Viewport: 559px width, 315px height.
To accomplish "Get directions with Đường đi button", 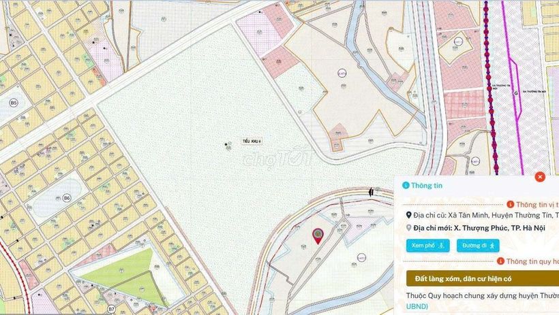I will click(478, 246).
